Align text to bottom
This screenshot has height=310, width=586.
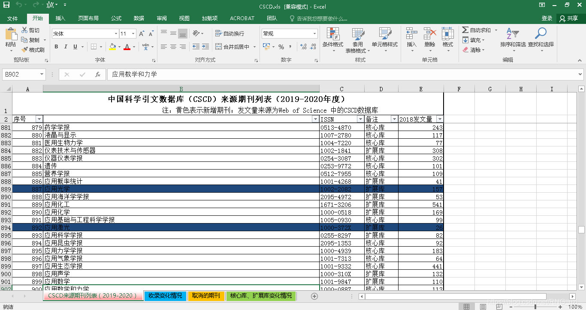pos(183,33)
